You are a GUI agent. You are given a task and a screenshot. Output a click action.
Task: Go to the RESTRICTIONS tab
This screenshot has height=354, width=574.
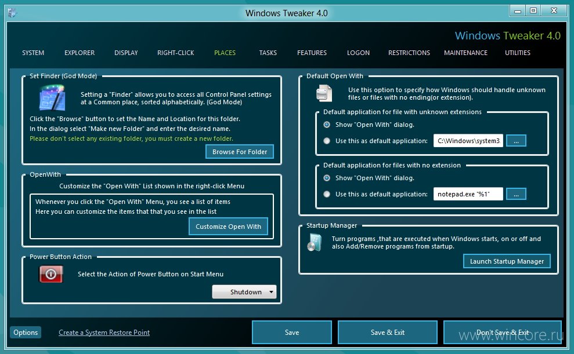409,53
